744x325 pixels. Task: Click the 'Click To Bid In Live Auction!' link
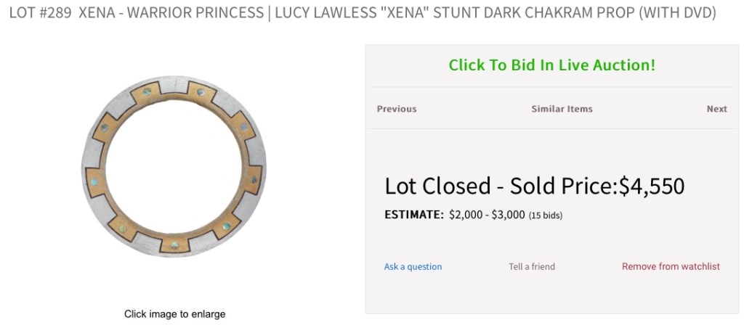(x=551, y=65)
